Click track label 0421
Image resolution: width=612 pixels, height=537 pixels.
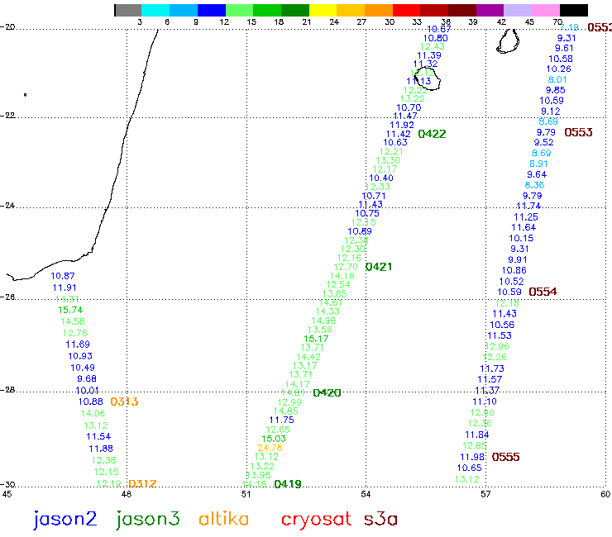379,267
